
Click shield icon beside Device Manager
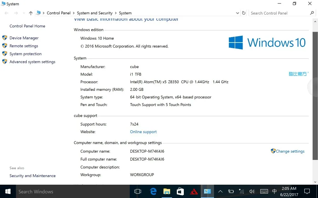pyautogui.click(x=4, y=38)
